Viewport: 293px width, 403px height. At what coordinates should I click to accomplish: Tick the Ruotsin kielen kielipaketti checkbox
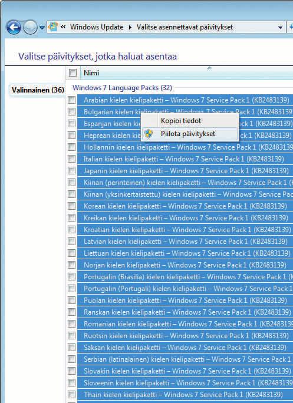point(71,336)
